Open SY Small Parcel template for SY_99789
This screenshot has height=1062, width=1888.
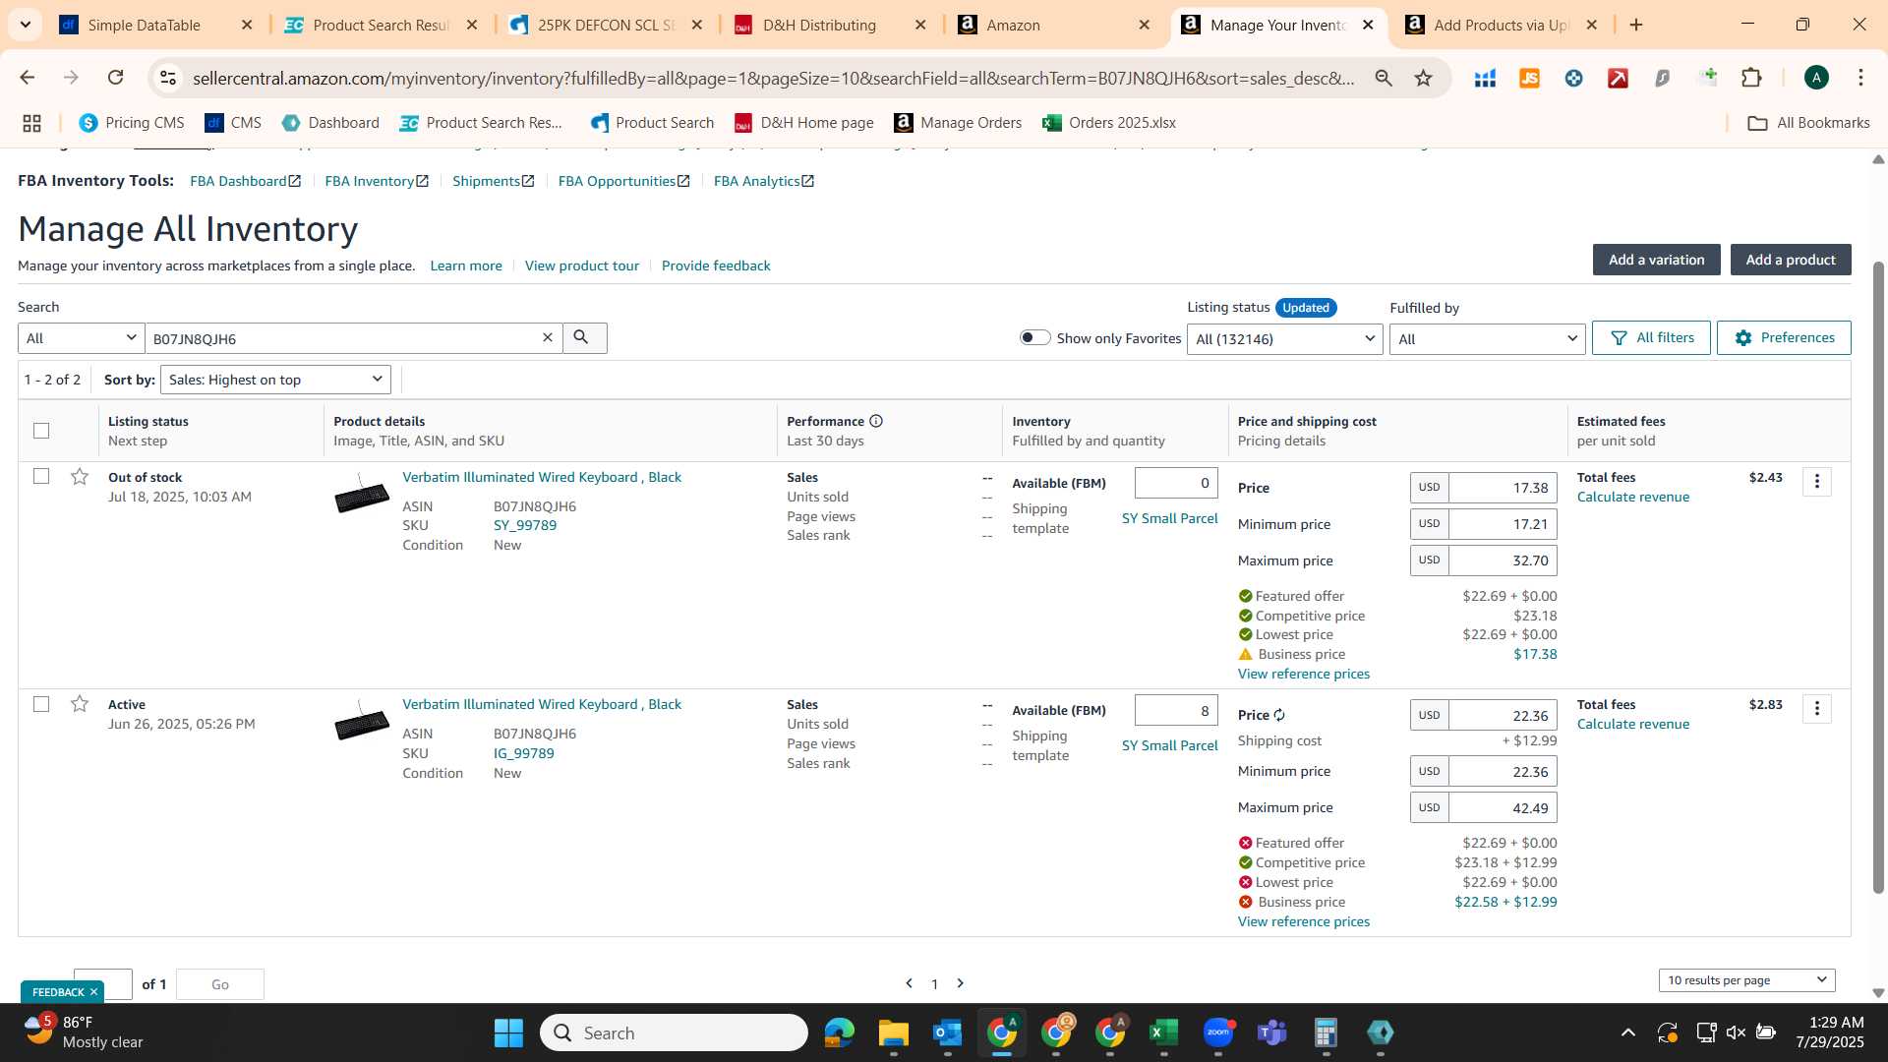1169,518
